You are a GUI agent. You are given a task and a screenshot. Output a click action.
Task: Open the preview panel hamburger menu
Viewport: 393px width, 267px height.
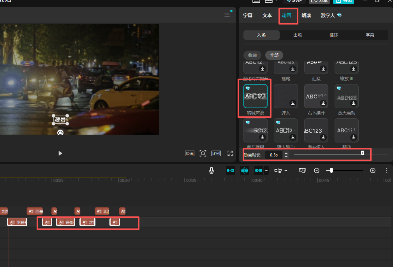(x=227, y=15)
